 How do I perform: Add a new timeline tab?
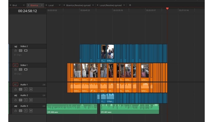click(130, 5)
